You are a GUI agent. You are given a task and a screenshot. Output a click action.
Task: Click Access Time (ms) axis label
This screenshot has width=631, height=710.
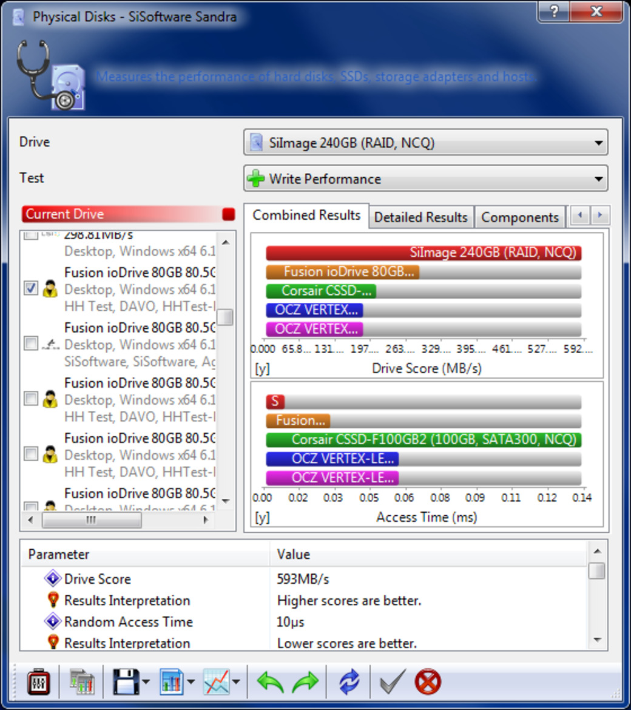point(427,516)
